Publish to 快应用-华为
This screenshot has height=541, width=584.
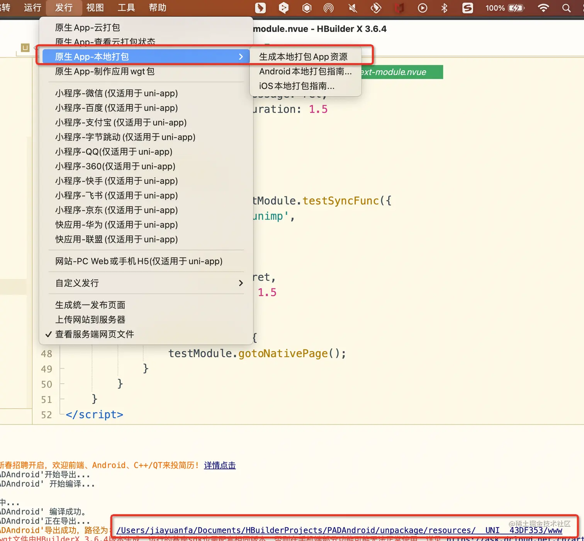click(x=146, y=225)
